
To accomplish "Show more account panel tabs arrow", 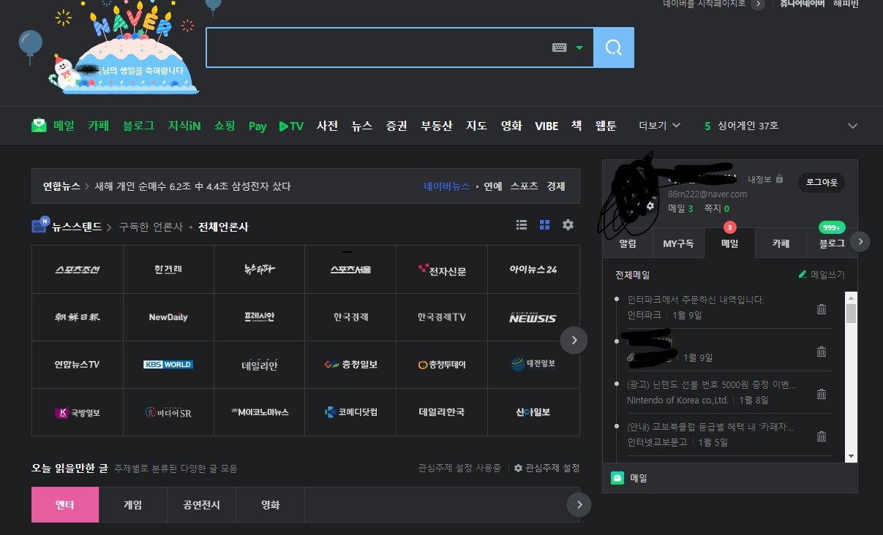I will click(x=861, y=241).
